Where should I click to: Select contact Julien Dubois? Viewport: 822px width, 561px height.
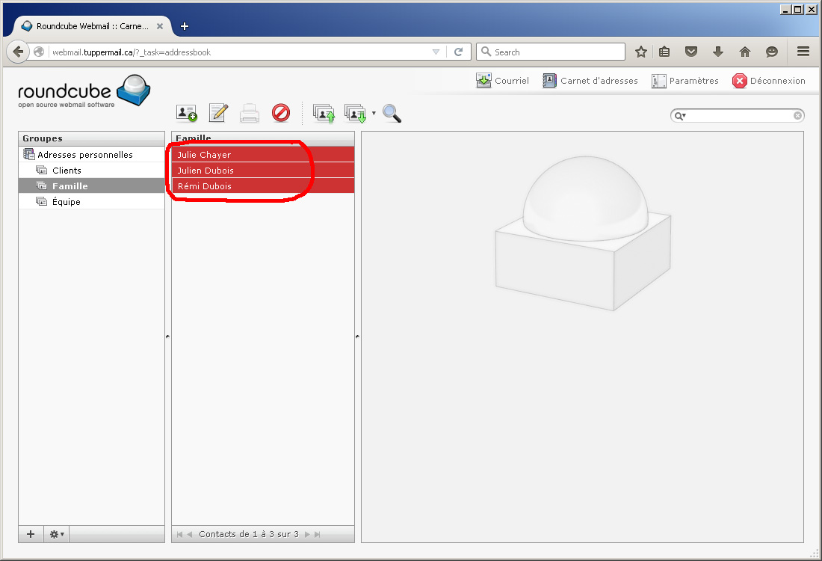(205, 171)
